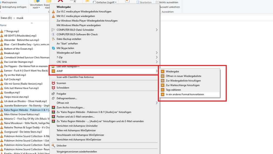Expand Wiedergabe auf Gerät submenu arrow

[x=157, y=53]
